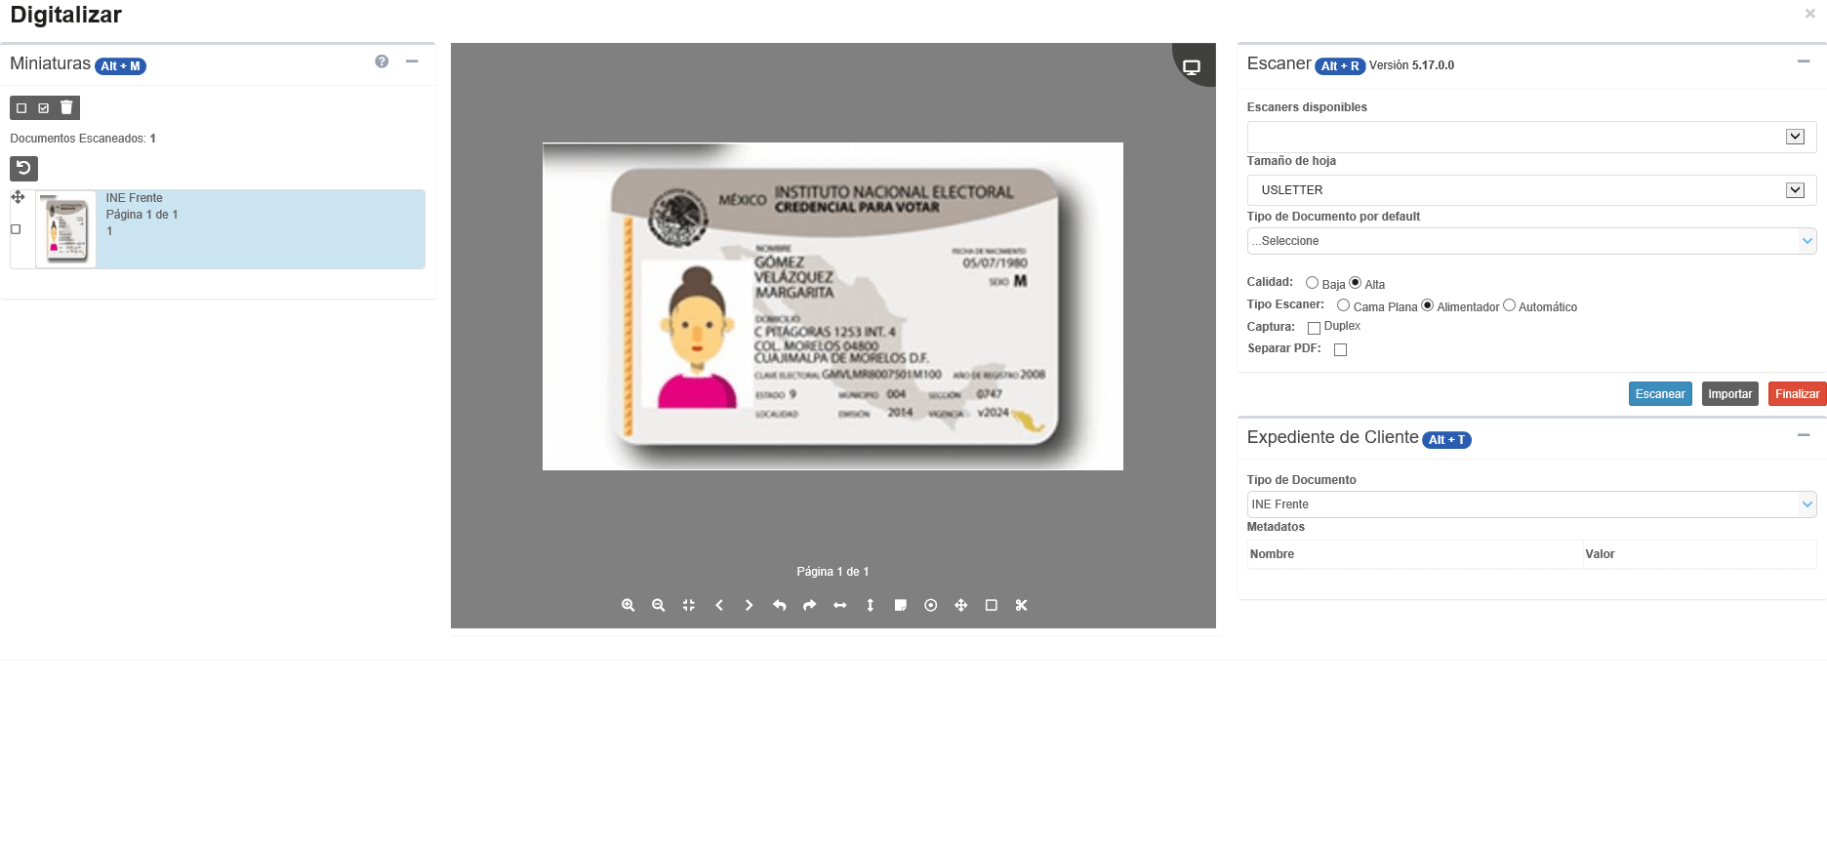
Task: Rotate document left with undo arrow
Action: pyautogui.click(x=779, y=605)
